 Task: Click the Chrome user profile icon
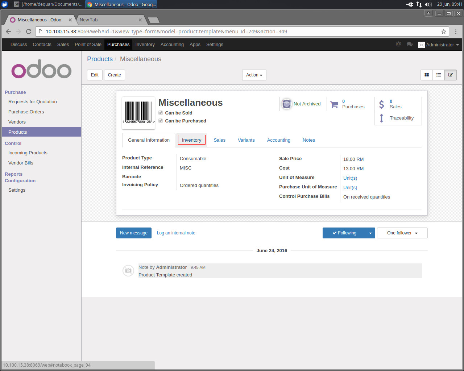tap(428, 13)
